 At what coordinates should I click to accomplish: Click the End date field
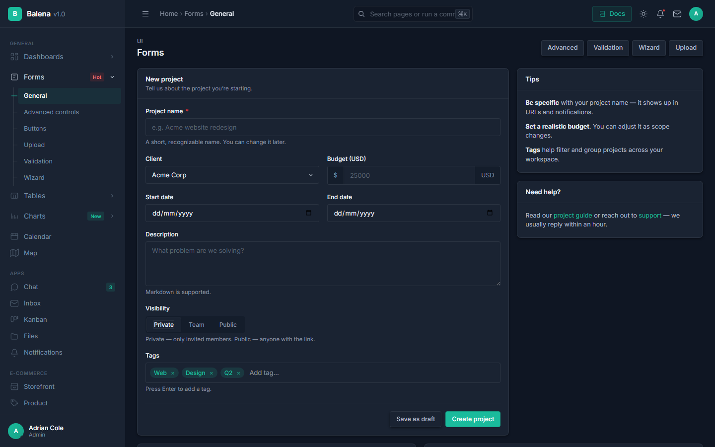pyautogui.click(x=414, y=213)
